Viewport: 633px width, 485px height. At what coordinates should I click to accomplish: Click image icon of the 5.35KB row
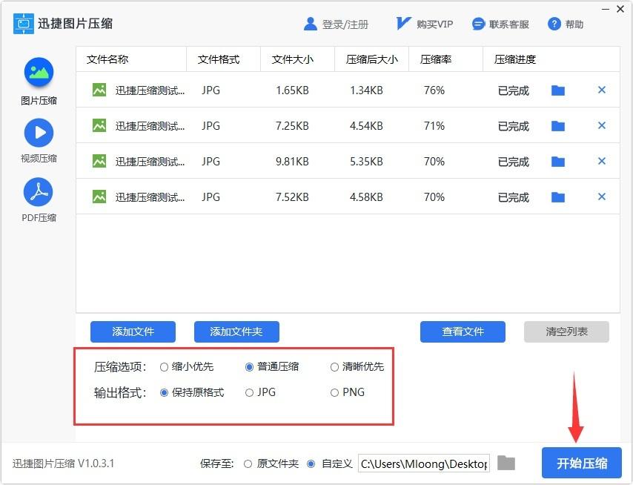(99, 161)
